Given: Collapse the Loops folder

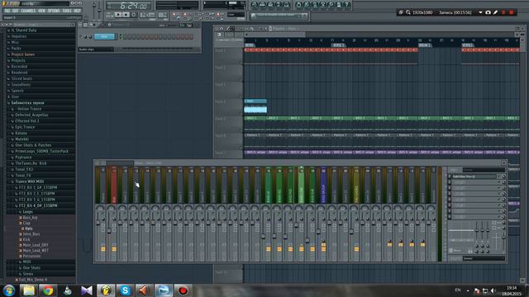Looking at the screenshot, I should (x=27, y=212).
